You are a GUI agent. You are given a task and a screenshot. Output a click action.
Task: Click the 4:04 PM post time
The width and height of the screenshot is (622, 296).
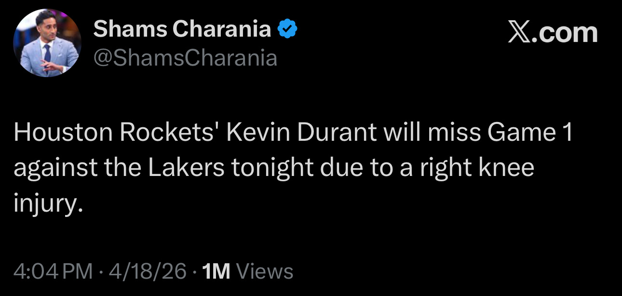(x=53, y=271)
